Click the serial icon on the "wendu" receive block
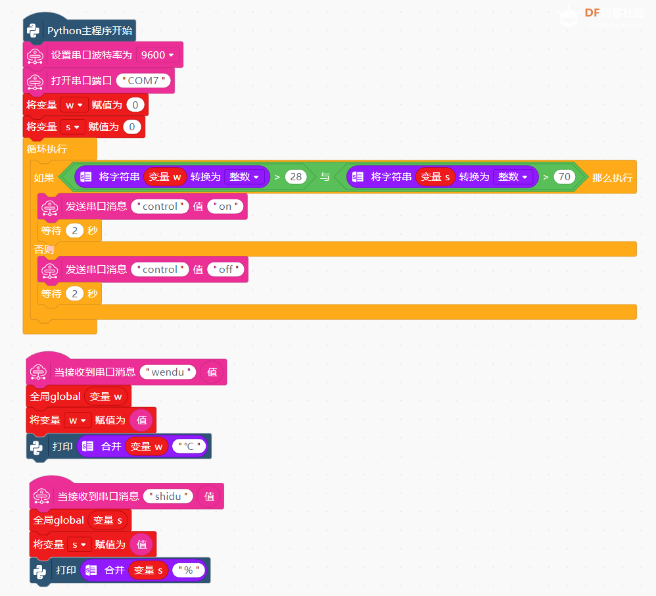This screenshot has width=656, height=596. click(x=37, y=372)
